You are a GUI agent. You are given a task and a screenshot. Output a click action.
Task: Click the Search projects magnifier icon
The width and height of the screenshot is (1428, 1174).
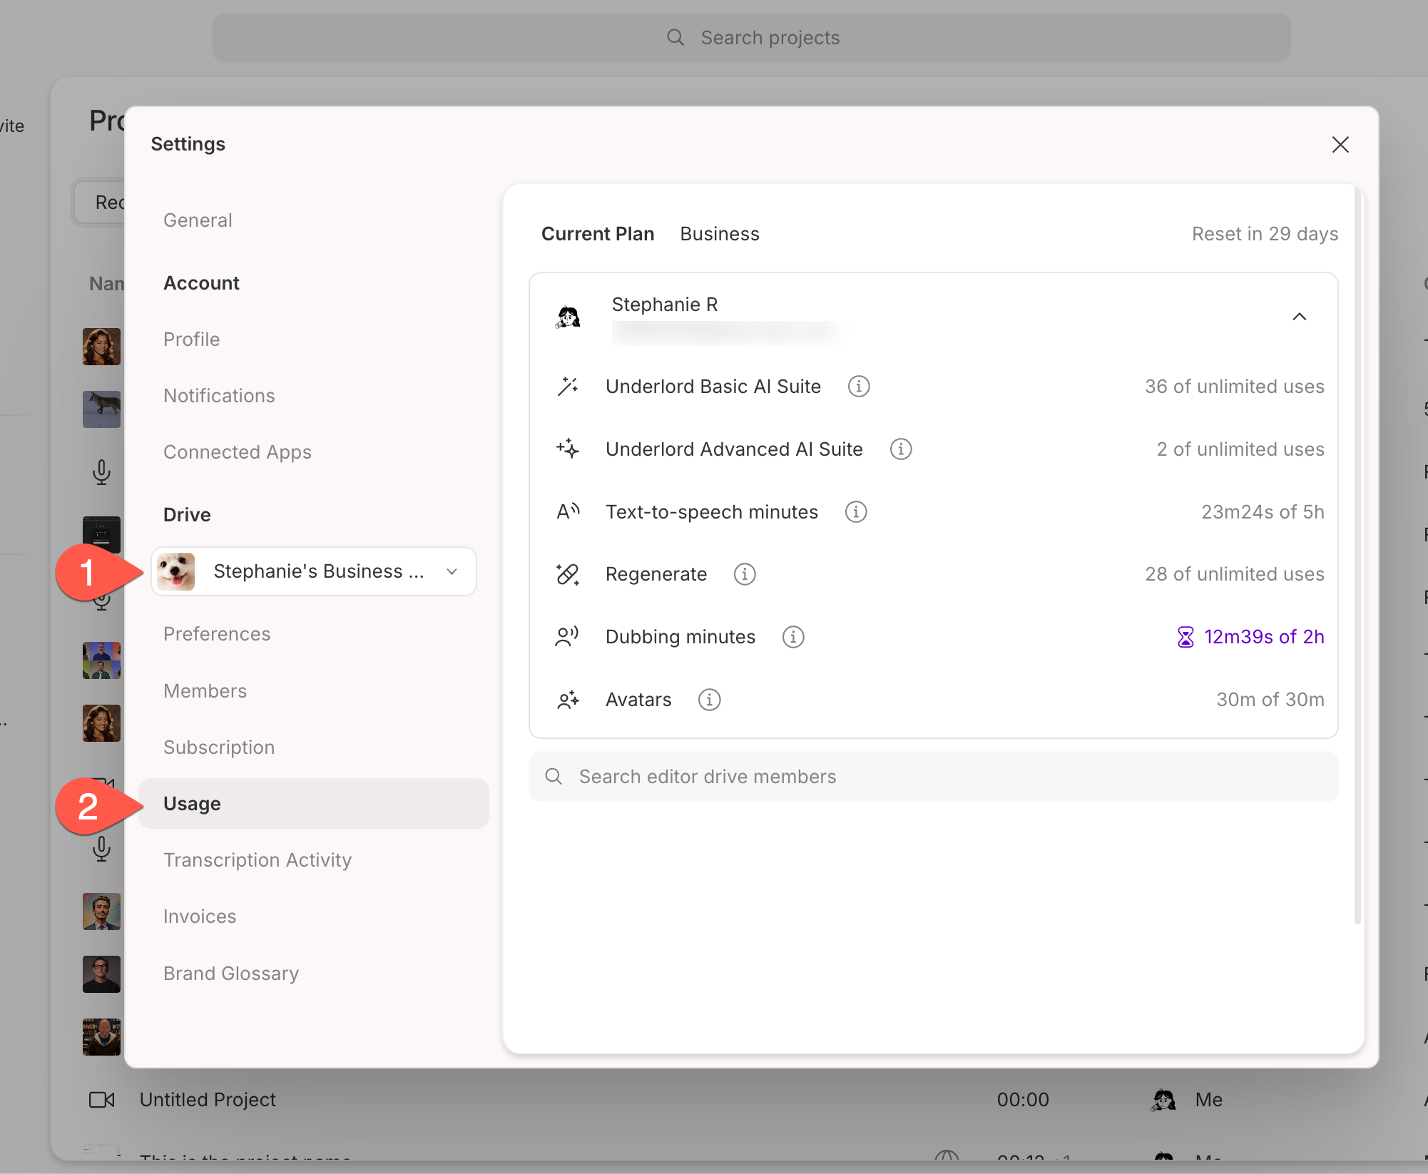click(675, 38)
